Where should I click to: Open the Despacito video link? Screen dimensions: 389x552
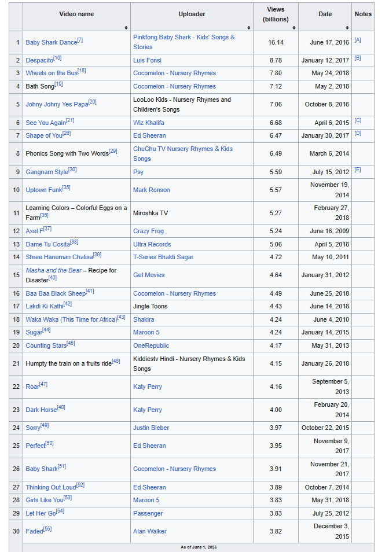pos(39,61)
